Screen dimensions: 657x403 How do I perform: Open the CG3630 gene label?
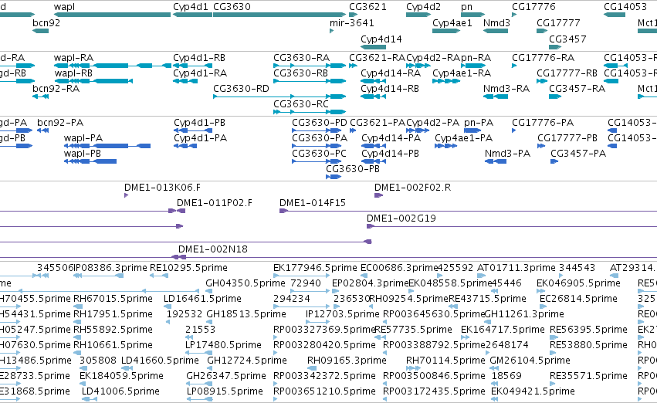(x=232, y=7)
